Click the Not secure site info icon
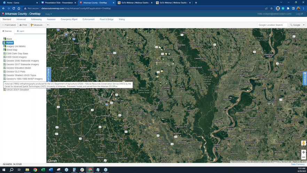The width and height of the screenshot is (307, 173). pyautogui.click(x=25, y=8)
